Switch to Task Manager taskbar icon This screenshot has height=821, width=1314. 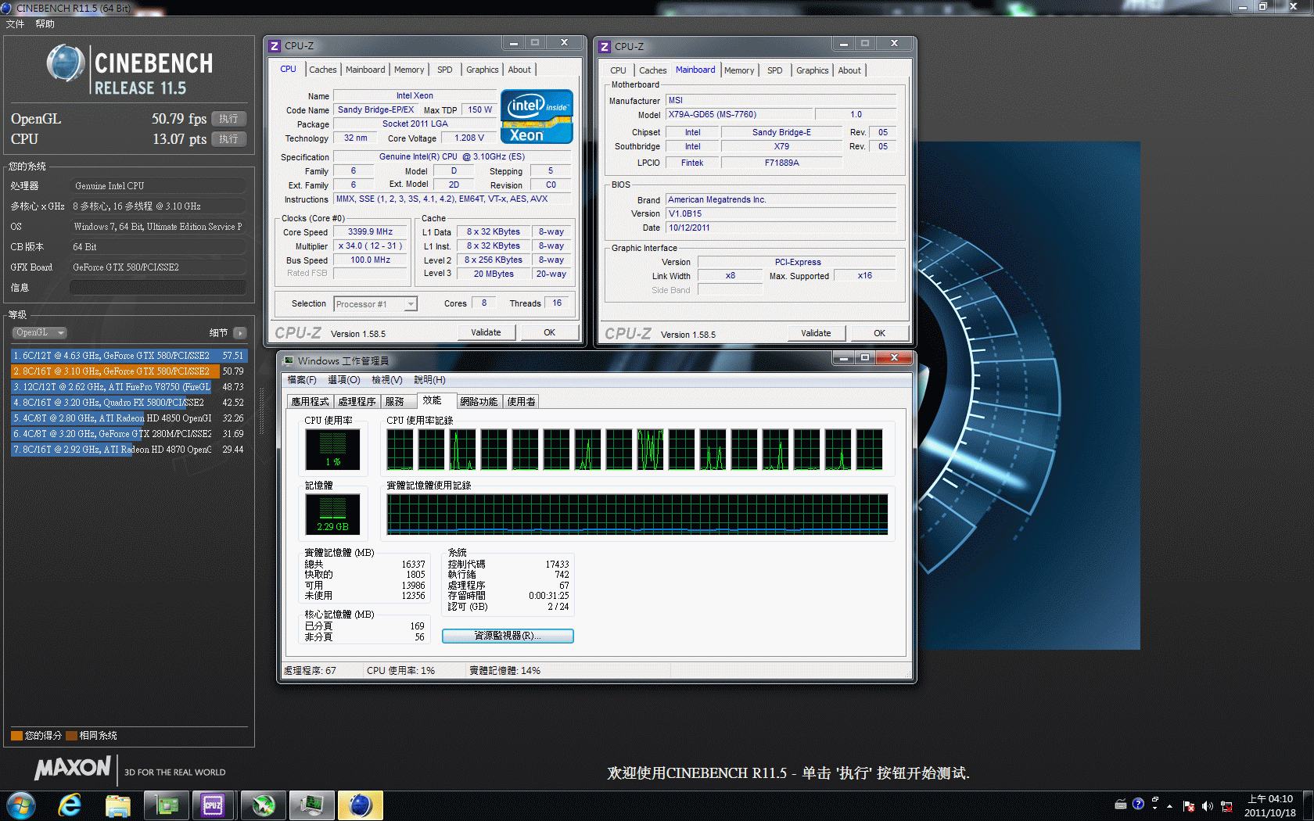coord(311,805)
